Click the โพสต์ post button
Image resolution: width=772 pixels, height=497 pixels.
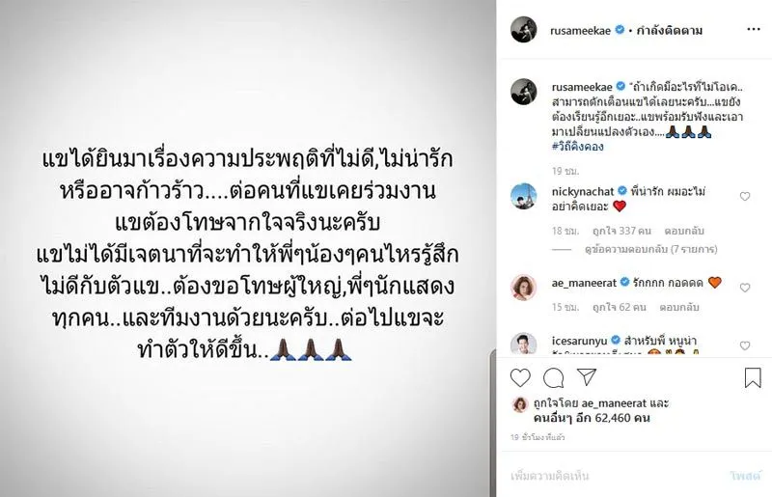click(745, 476)
